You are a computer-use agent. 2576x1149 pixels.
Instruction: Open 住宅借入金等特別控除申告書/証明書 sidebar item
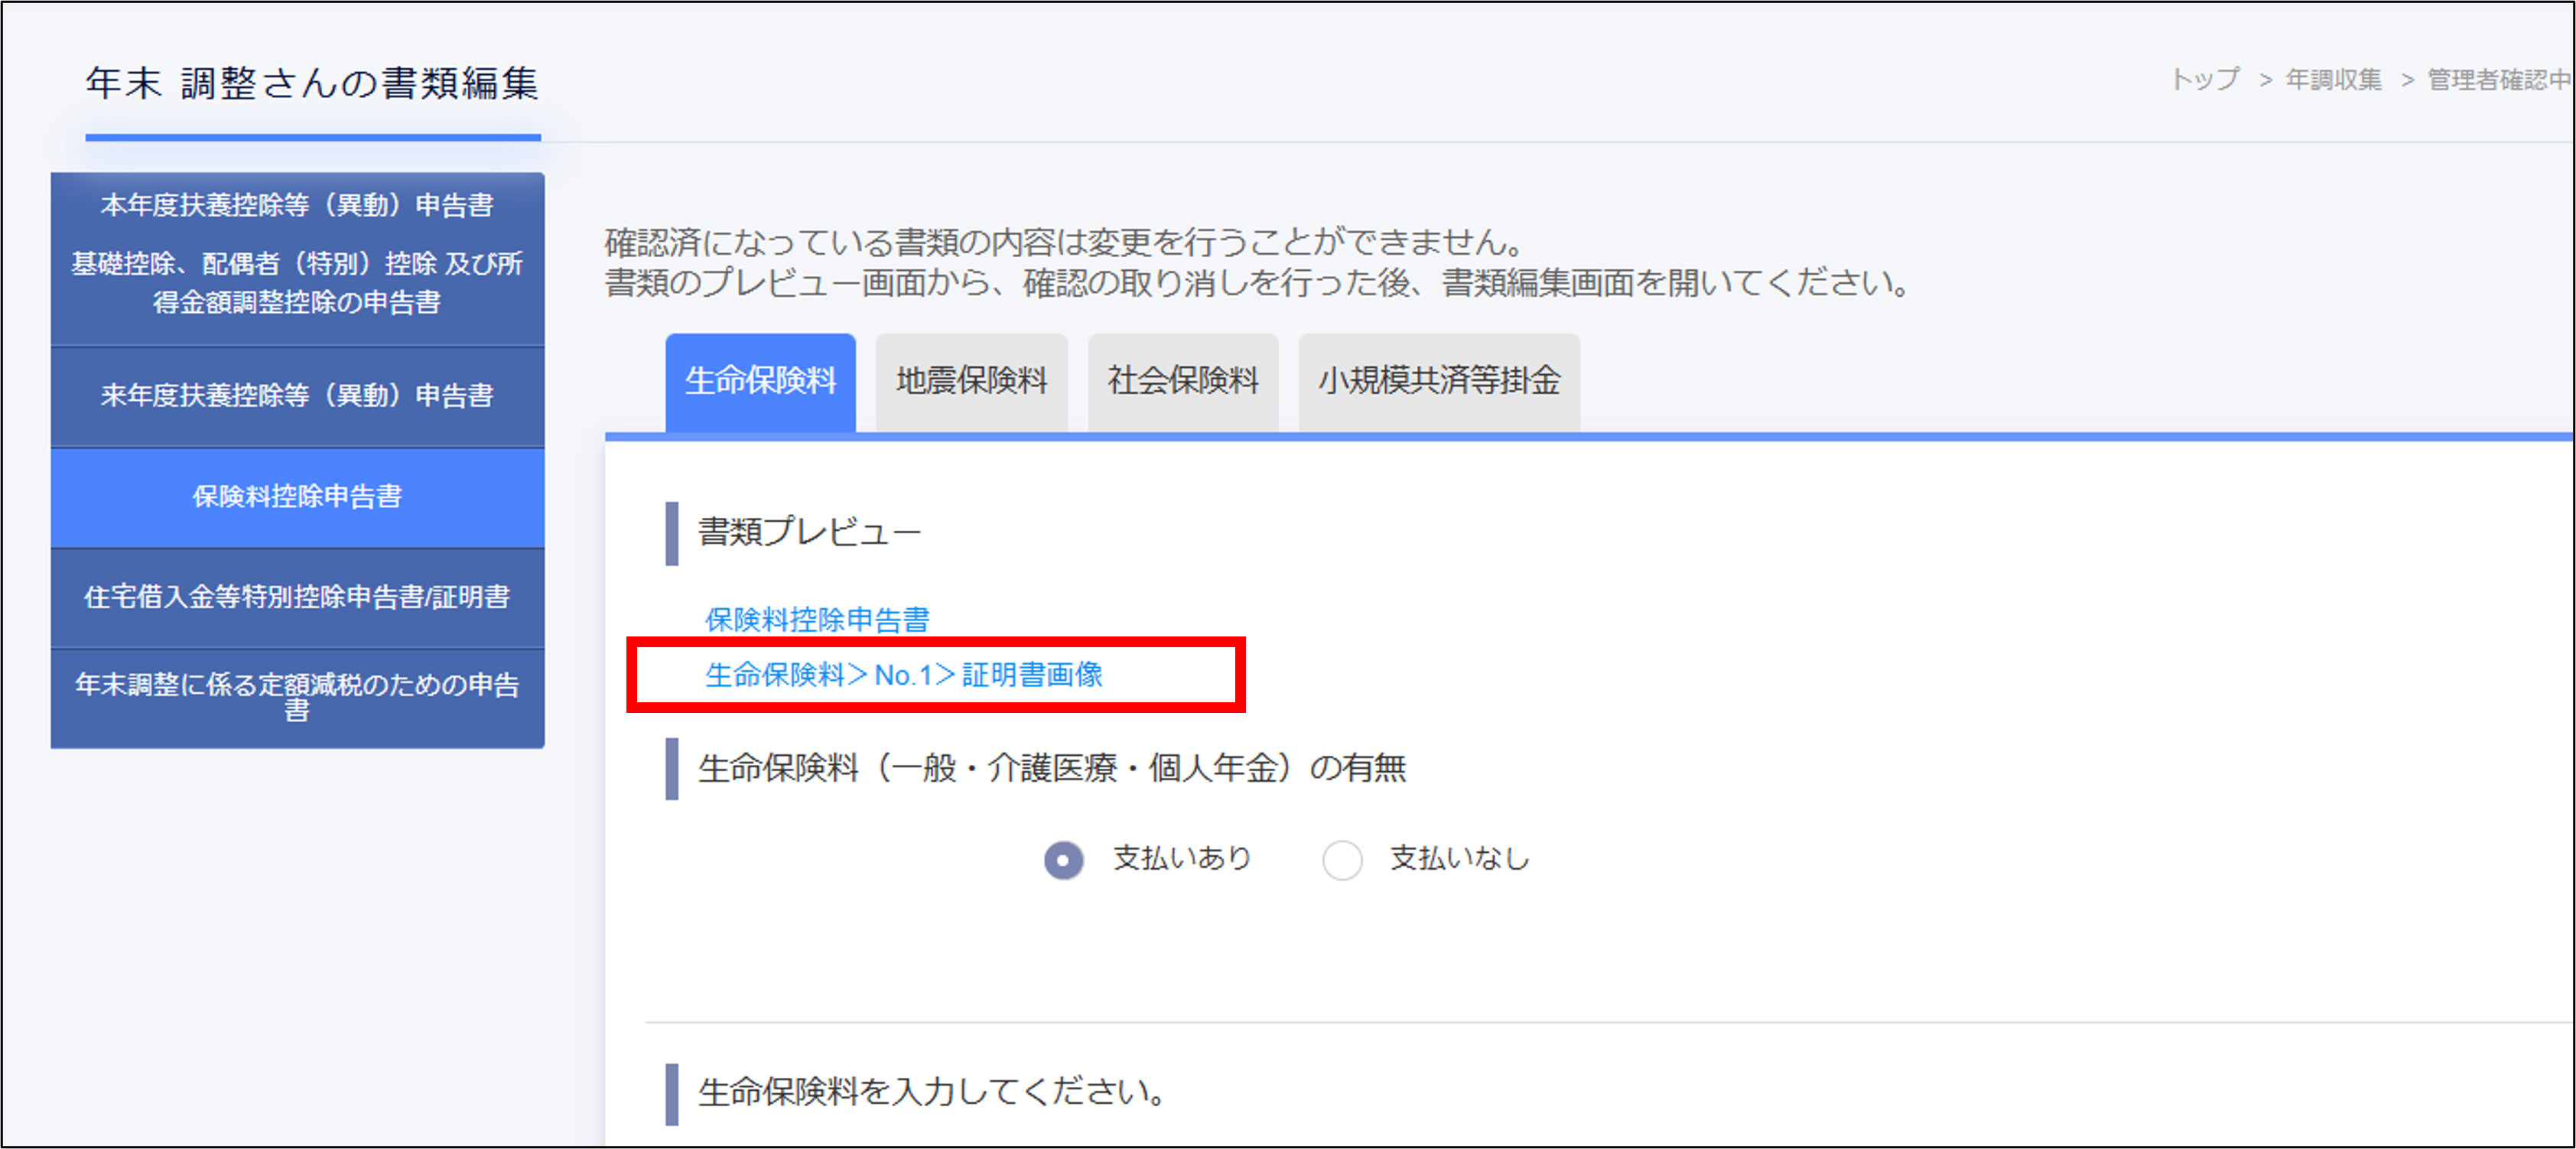pos(297,597)
